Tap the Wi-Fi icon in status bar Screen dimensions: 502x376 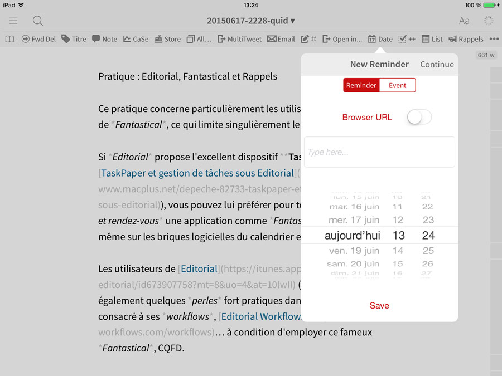click(21, 5)
